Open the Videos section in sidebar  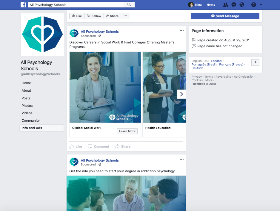point(27,113)
